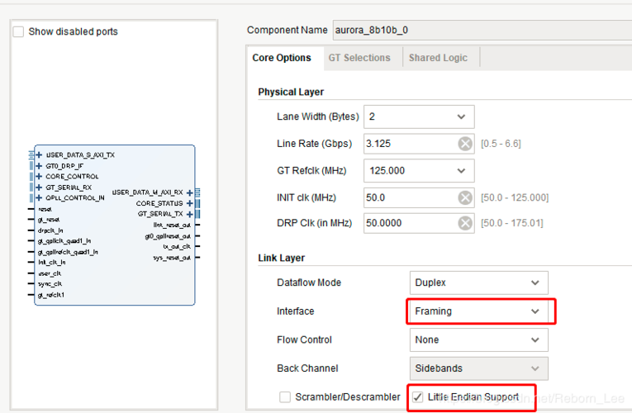Open the Dataflow Mode dropdown
Screen dimensions: 632x413
(535, 282)
